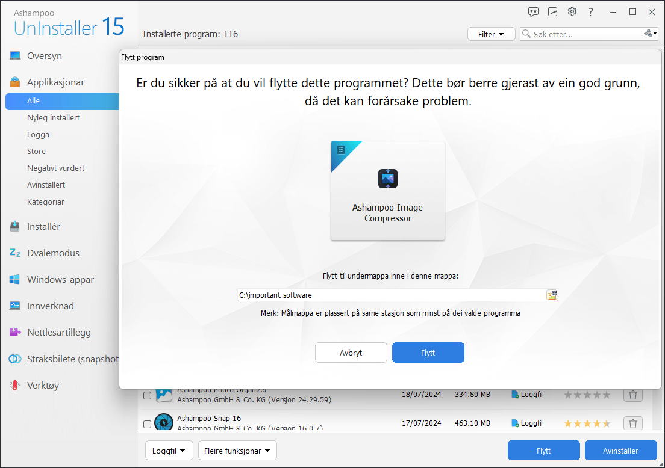Open Straksbilete (snapshot) section

[x=72, y=359]
